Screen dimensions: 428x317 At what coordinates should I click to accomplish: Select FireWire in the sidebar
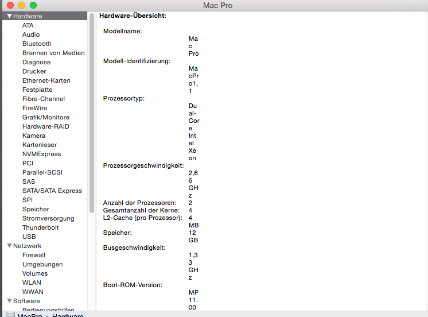click(x=34, y=108)
